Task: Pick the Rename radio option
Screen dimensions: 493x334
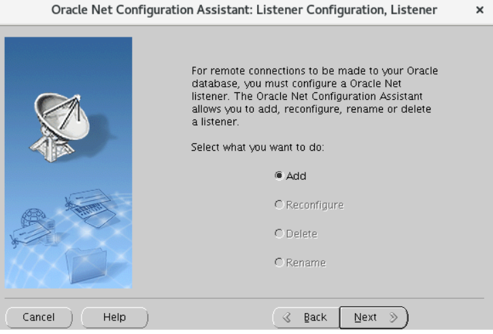Action: [301, 263]
